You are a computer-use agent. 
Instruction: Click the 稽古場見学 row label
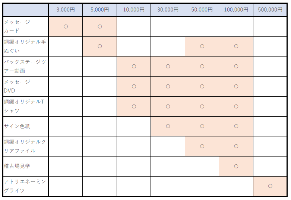click(x=25, y=166)
